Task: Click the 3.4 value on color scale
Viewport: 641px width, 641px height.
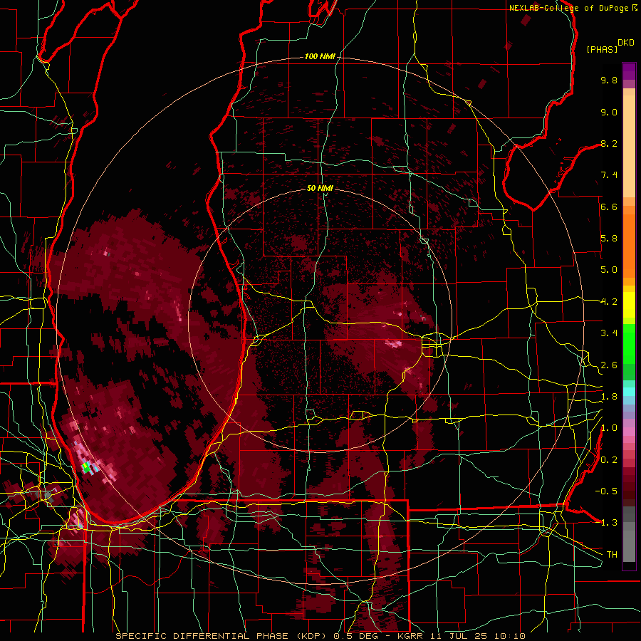Action: (609, 333)
